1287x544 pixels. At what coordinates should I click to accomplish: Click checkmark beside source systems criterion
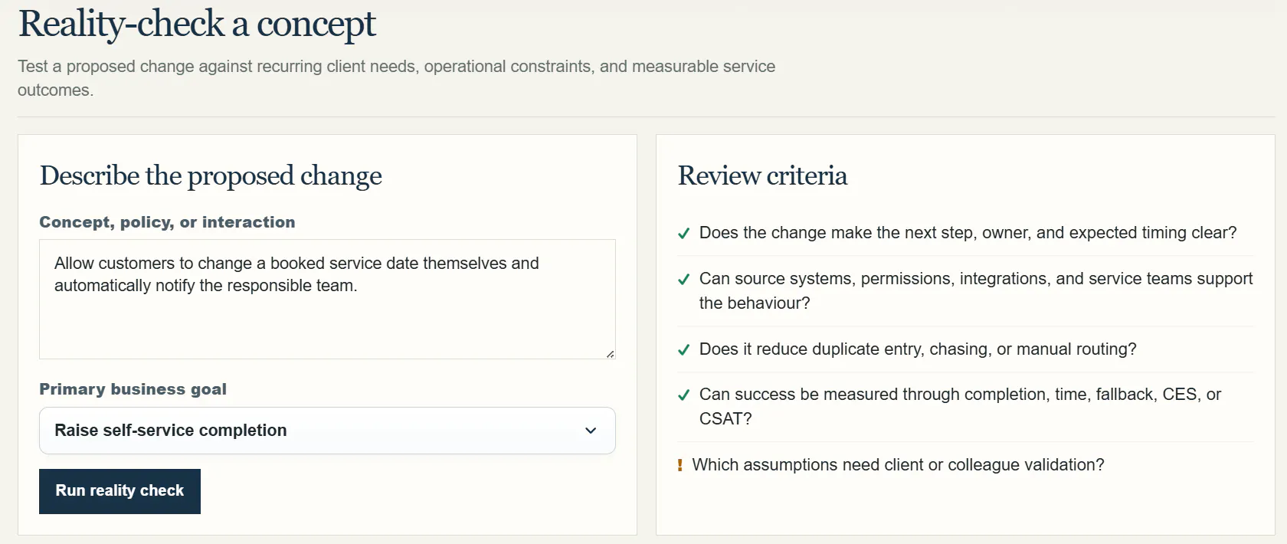[684, 280]
